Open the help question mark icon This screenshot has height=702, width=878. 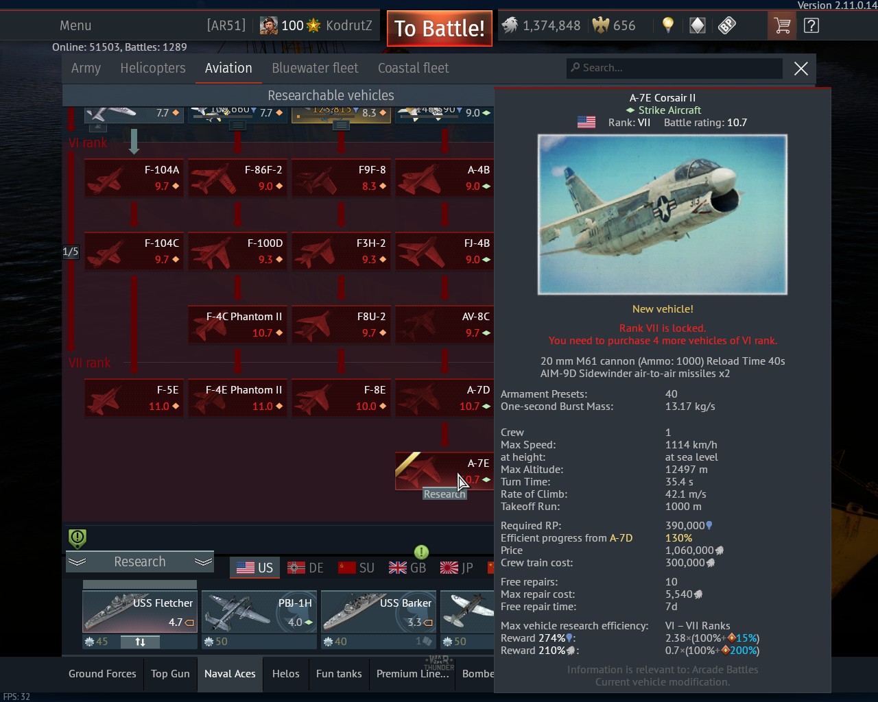click(811, 26)
